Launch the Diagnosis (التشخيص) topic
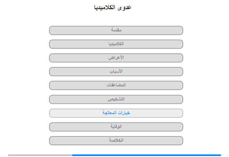Image resolution: width=229 pixels, height=157 pixels. [x=116, y=99]
